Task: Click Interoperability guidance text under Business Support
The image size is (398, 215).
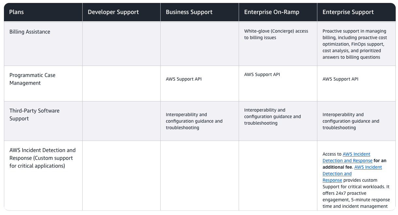Action: pos(194,121)
